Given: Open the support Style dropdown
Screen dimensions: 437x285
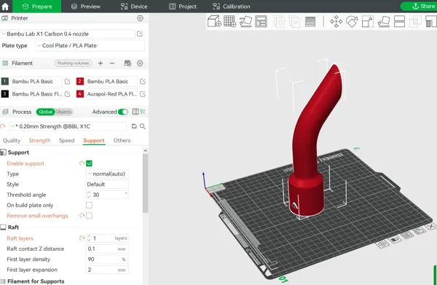Looking at the screenshot, I should point(107,184).
